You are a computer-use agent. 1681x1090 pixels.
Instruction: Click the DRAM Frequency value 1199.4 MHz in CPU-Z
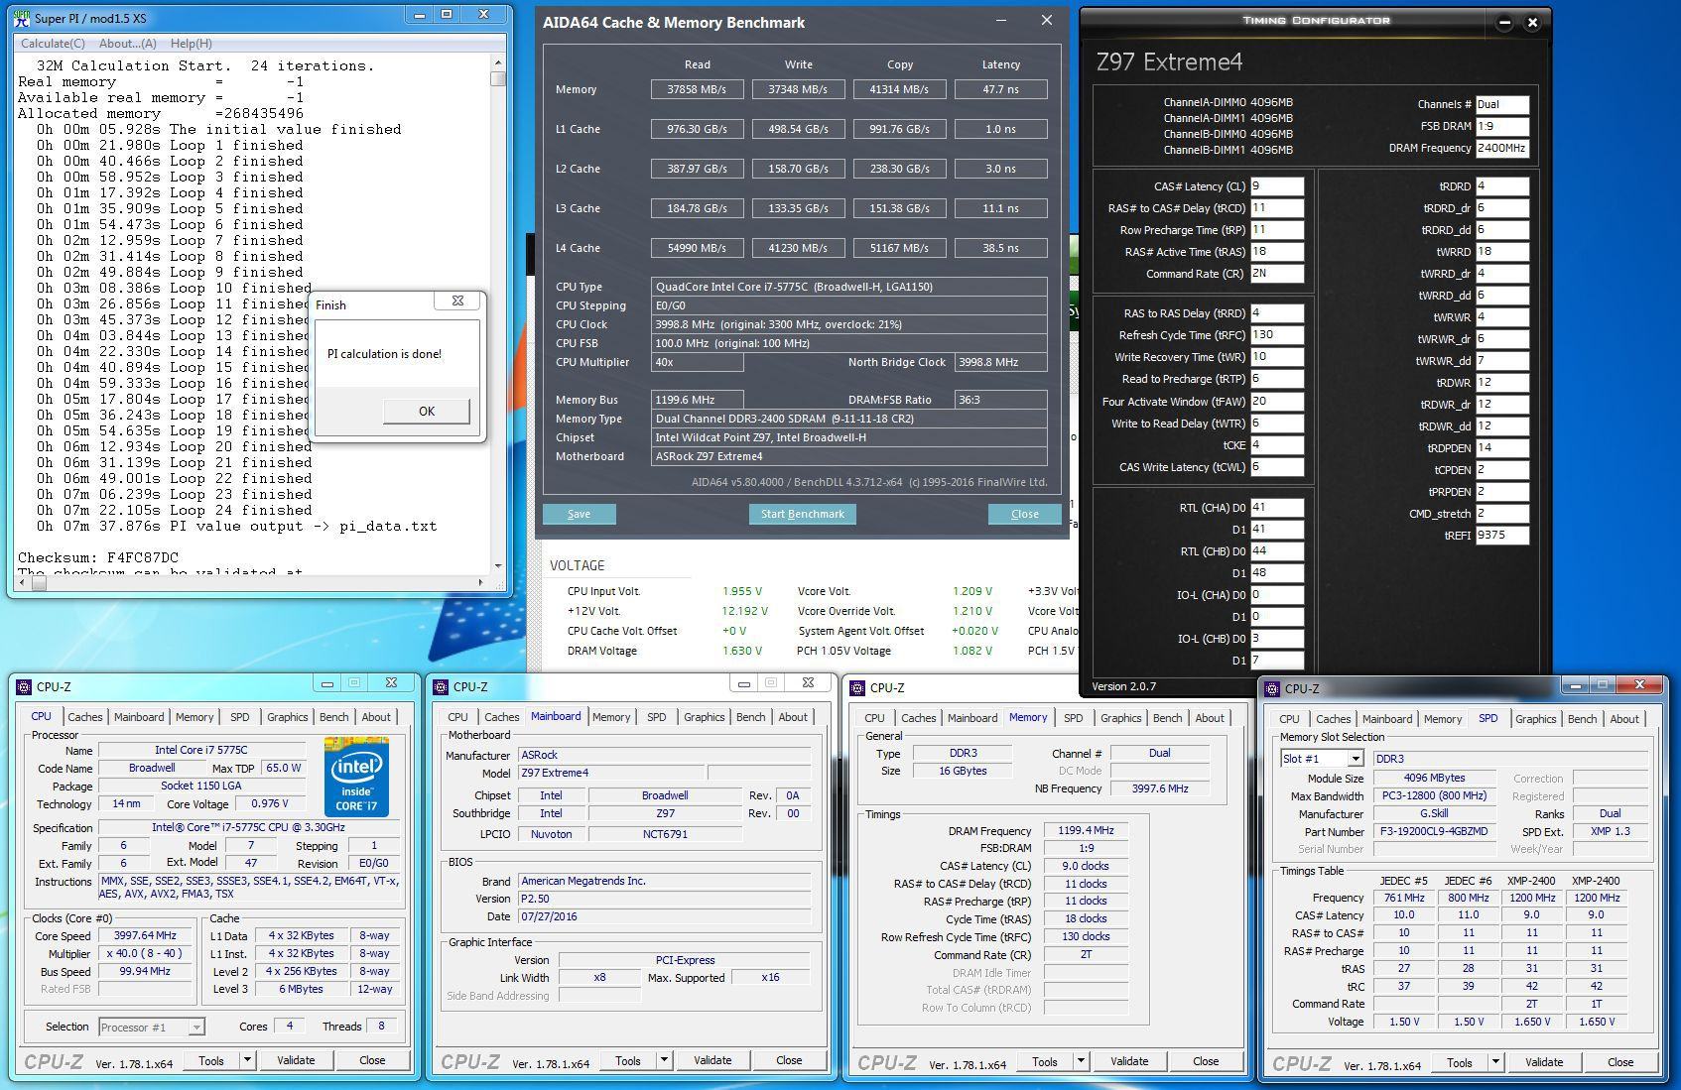(1087, 831)
